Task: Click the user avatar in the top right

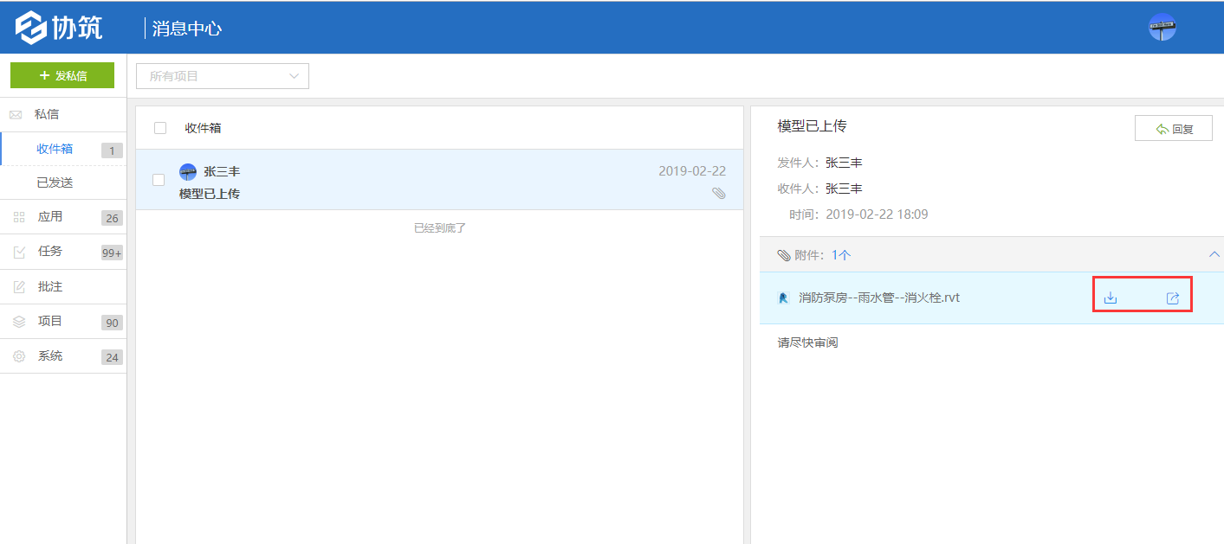Action: [x=1161, y=27]
